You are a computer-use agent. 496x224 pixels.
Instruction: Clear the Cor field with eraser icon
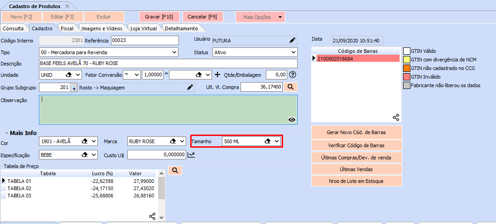84,141
